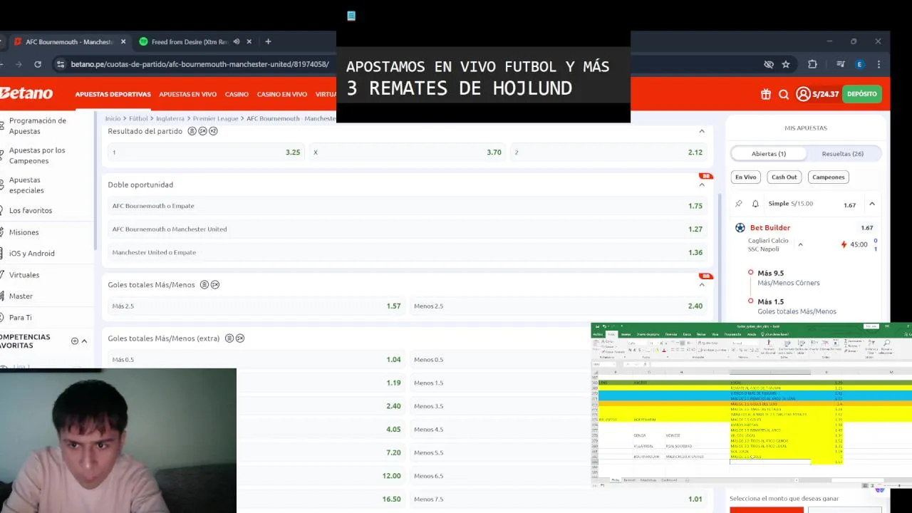This screenshot has height=513, width=912.
Task: Select away win odds 2.12
Action: tap(608, 152)
